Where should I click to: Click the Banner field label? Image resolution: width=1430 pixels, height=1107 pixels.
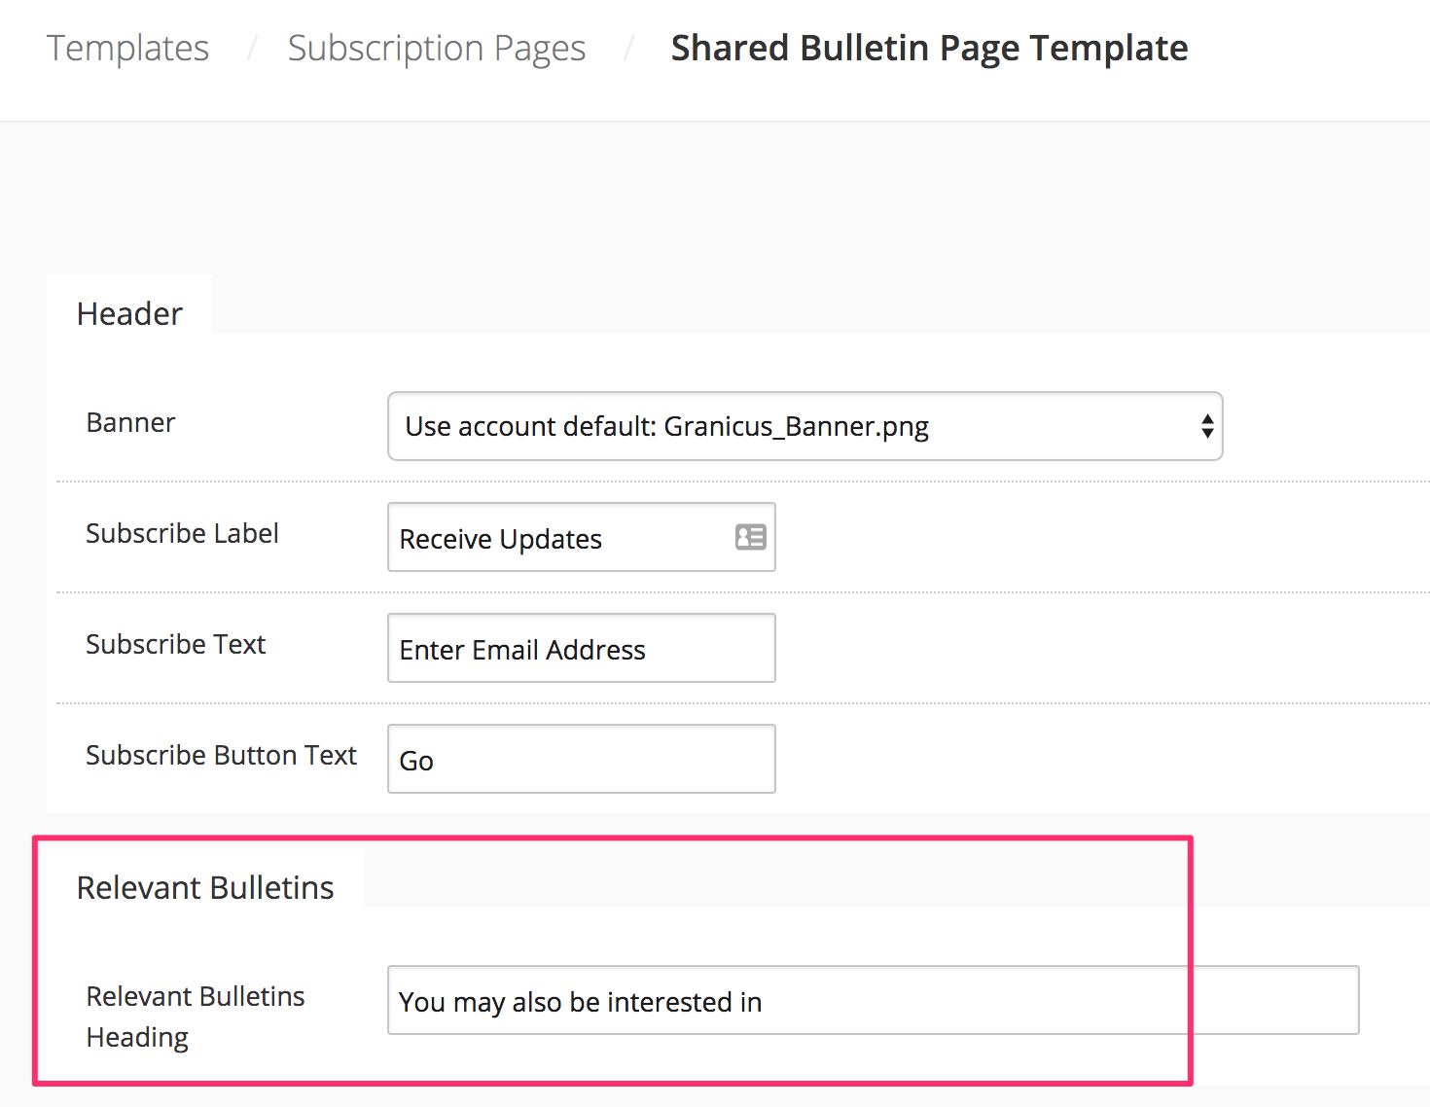(x=130, y=422)
